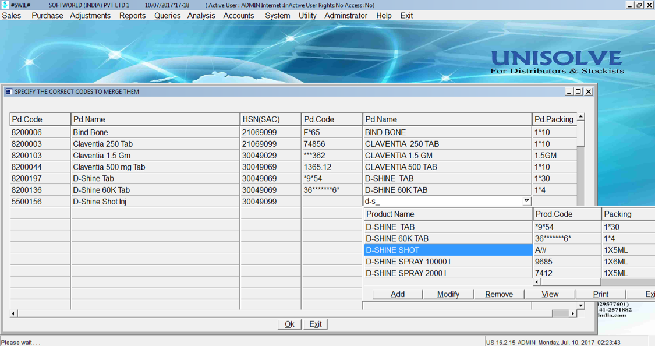
Task: Click Pd.Code F*65 cell
Action: click(332, 132)
